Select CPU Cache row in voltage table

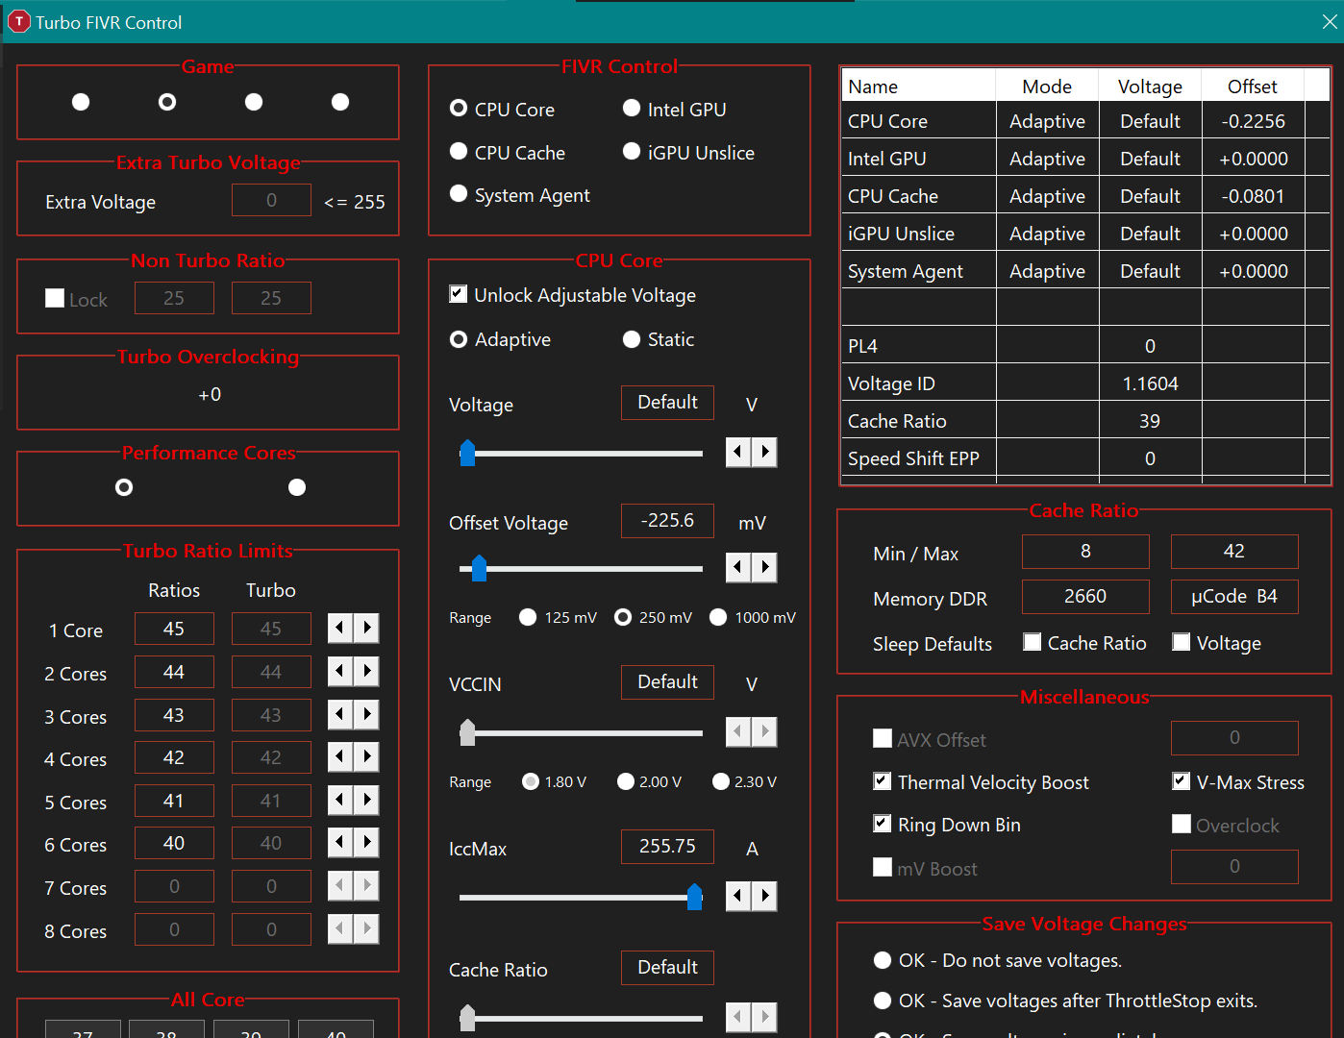click(1085, 196)
